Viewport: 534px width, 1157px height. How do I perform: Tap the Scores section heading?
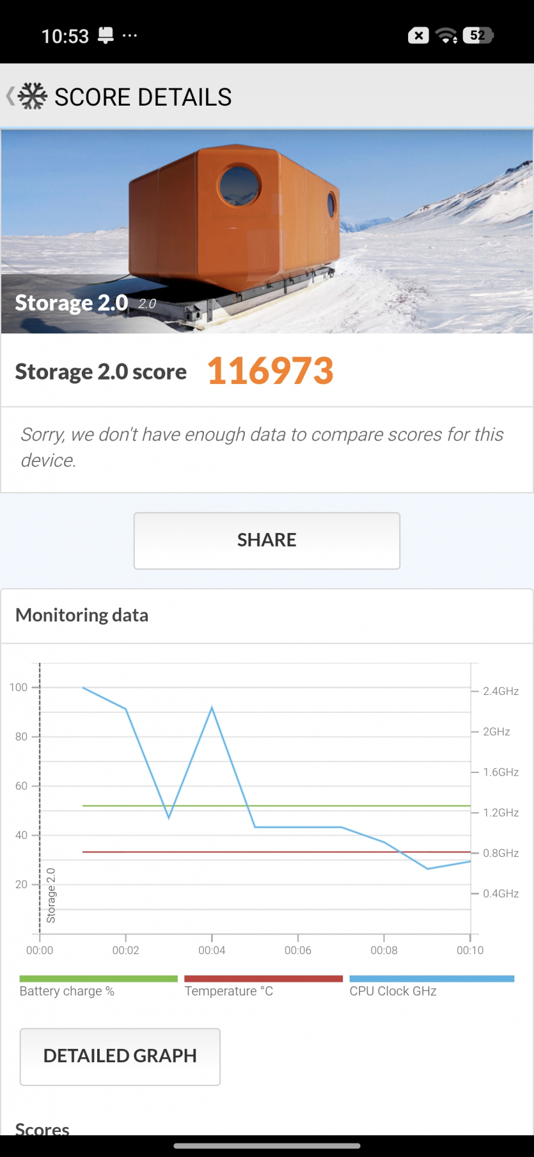coord(42,1129)
